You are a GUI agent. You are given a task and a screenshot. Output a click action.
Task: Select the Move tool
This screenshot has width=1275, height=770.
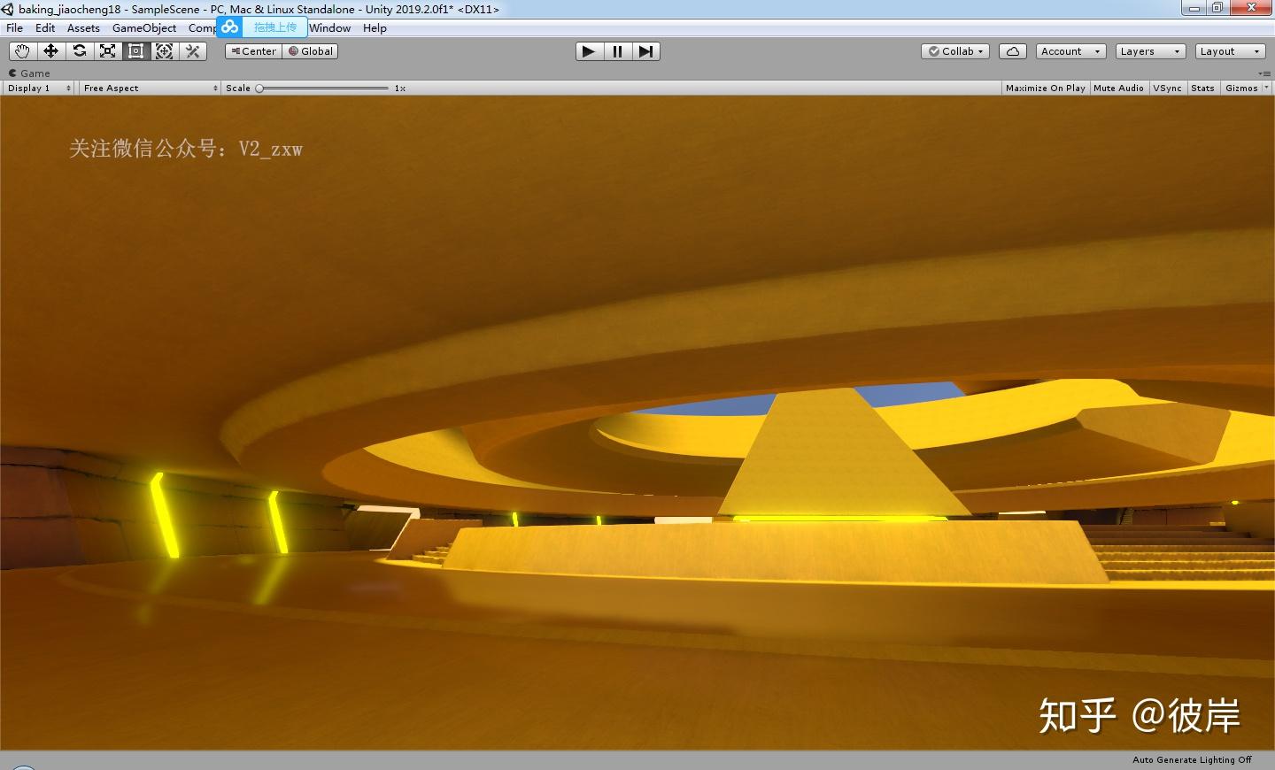(50, 51)
